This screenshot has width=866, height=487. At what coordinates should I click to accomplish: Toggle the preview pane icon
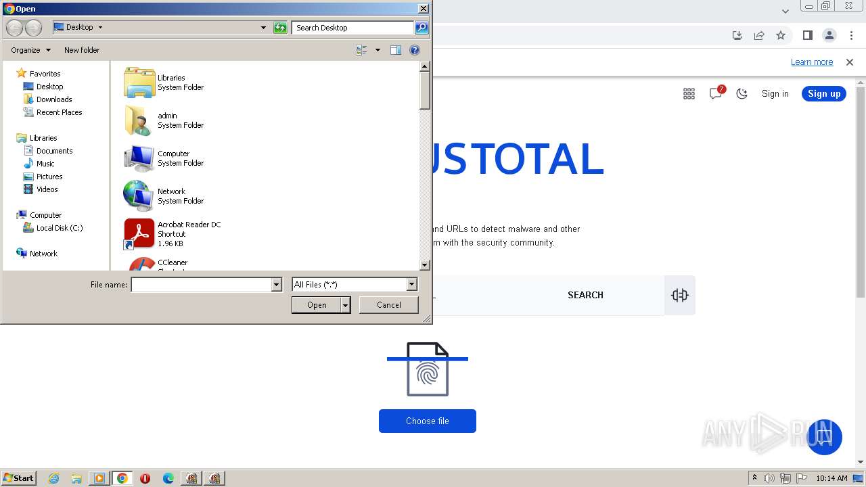[396, 50]
